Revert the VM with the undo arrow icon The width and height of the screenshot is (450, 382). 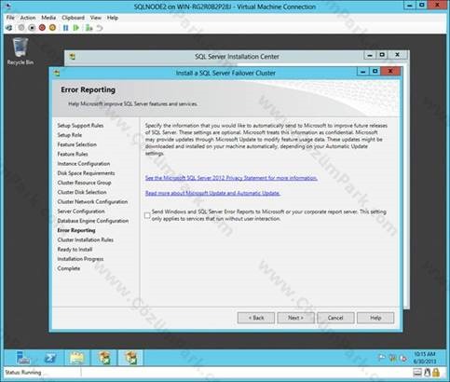100,28
